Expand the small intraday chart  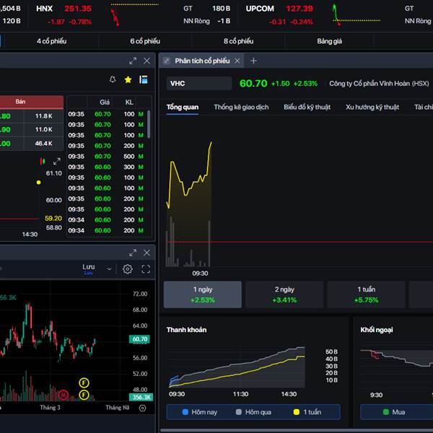tap(57, 162)
